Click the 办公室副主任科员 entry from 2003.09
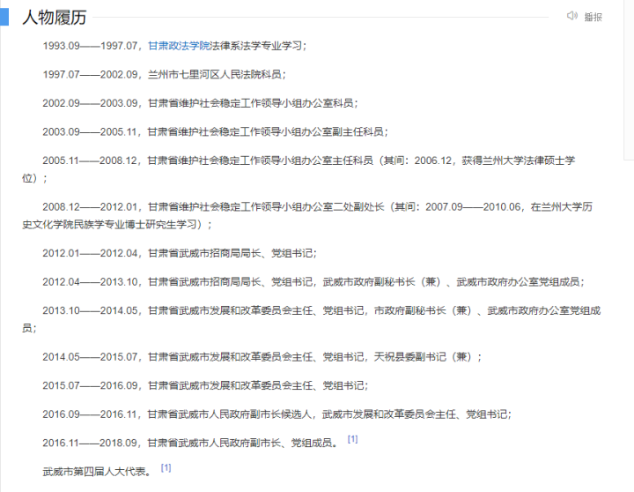 point(215,132)
